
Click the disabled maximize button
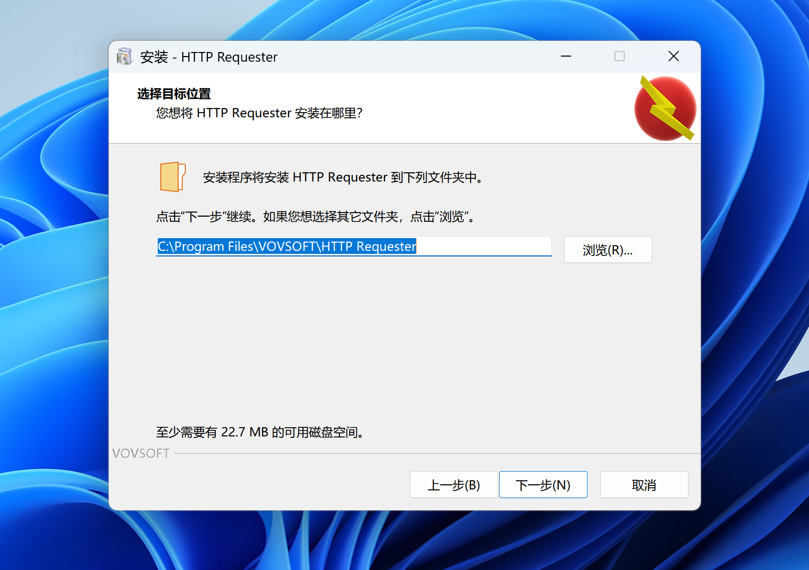point(619,57)
